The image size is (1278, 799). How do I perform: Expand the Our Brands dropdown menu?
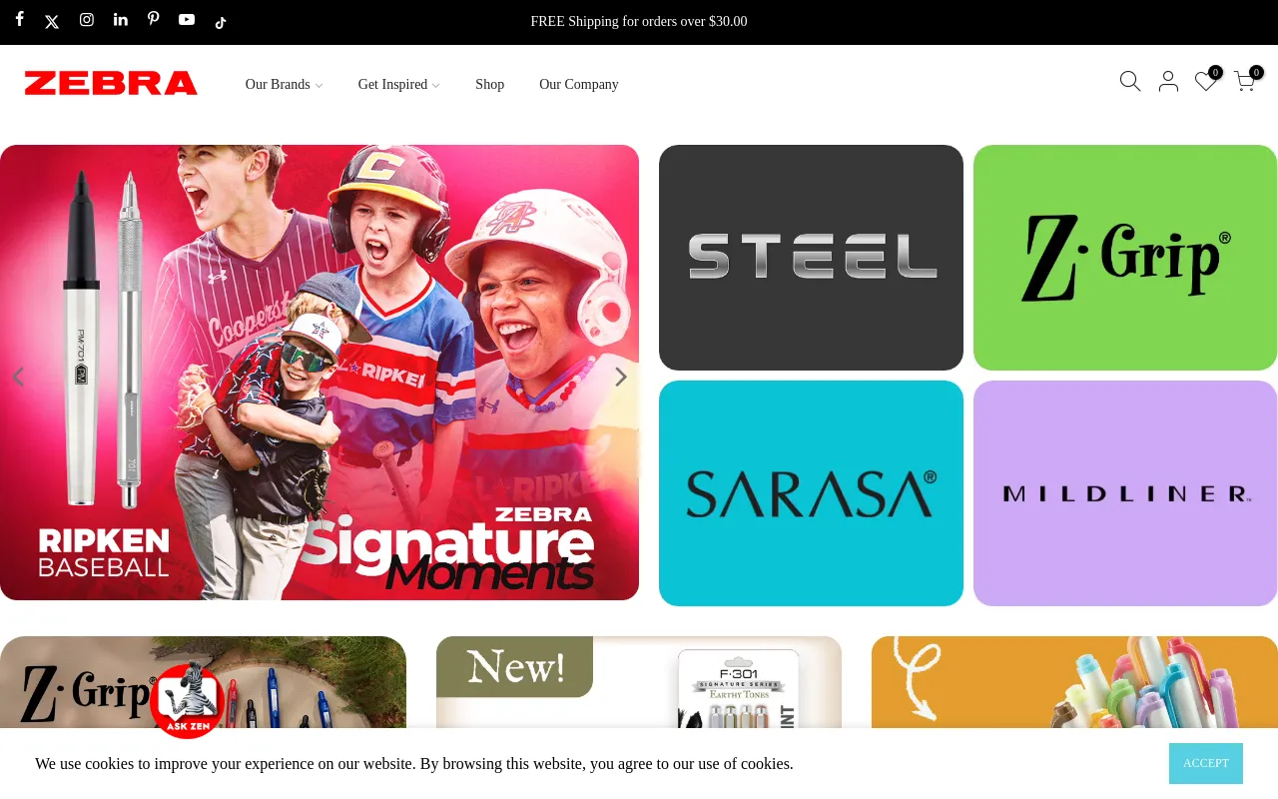285,85
